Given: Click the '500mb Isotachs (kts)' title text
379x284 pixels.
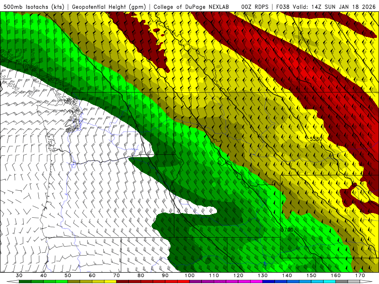Looking at the screenshot, I should click(x=34, y=7).
